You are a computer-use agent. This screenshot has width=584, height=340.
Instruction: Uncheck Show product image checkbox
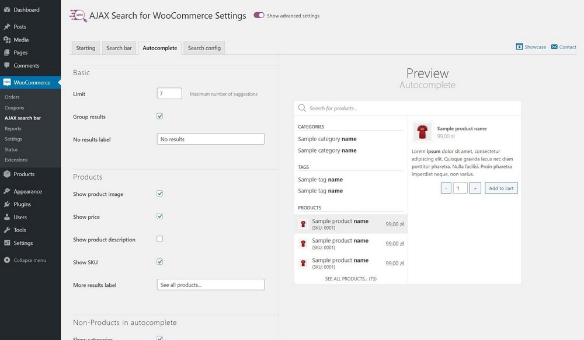(x=160, y=194)
